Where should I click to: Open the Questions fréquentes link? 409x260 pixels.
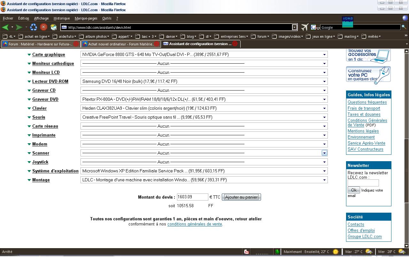[x=367, y=102]
